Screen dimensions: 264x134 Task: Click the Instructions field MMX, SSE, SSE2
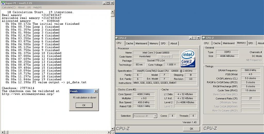pyautogui.click(x=165, y=83)
